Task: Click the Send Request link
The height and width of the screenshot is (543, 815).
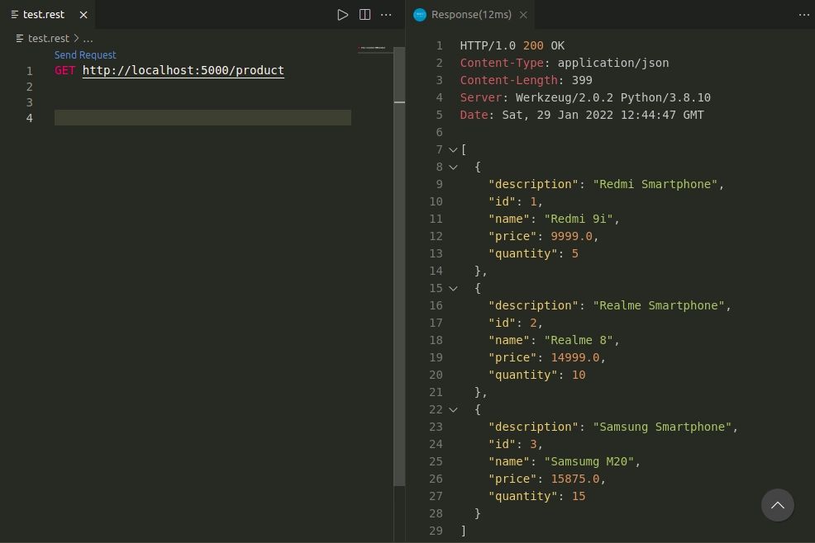Action: (x=85, y=55)
